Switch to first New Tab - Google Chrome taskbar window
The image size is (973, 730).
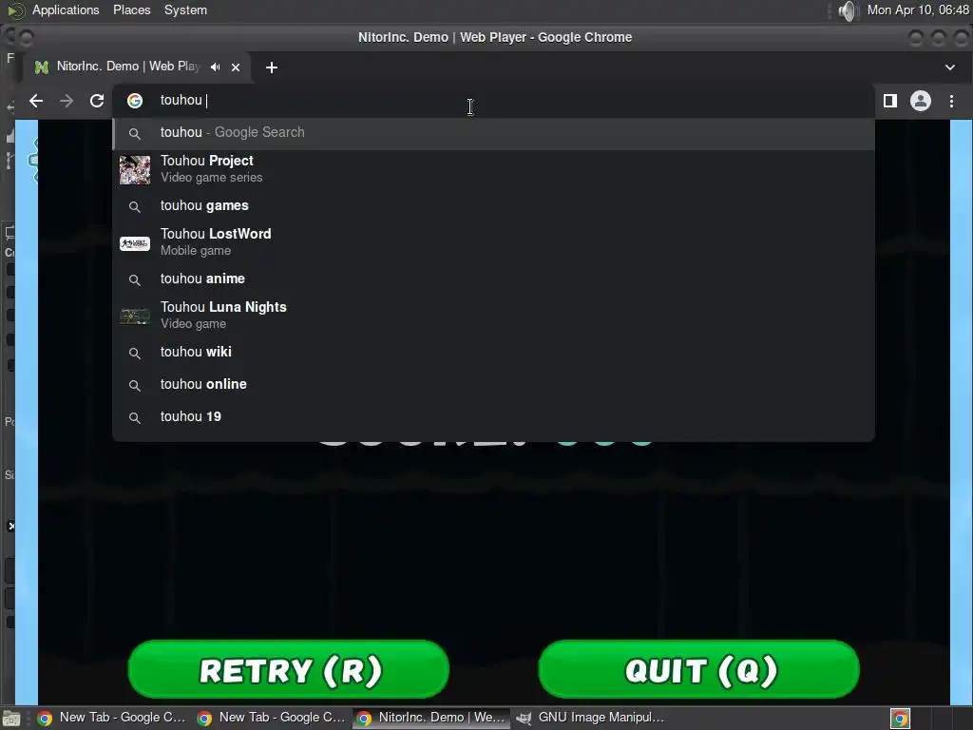(112, 718)
